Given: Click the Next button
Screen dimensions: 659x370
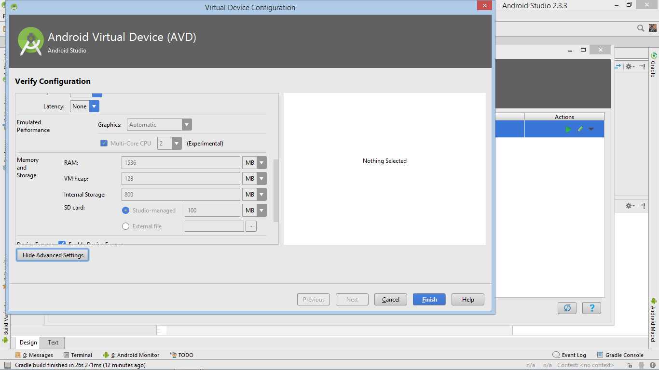Looking at the screenshot, I should [x=352, y=300].
